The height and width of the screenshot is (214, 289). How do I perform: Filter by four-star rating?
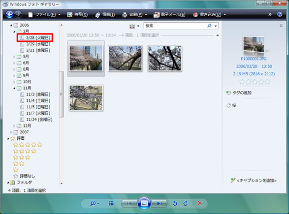tap(25, 151)
